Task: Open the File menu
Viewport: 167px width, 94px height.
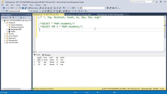Action: tap(2, 5)
